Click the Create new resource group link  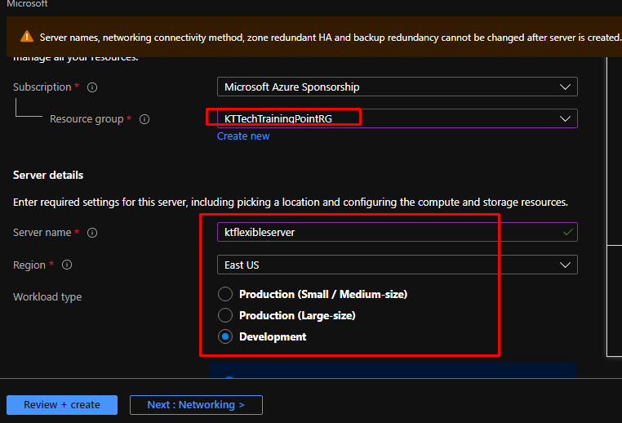point(243,136)
